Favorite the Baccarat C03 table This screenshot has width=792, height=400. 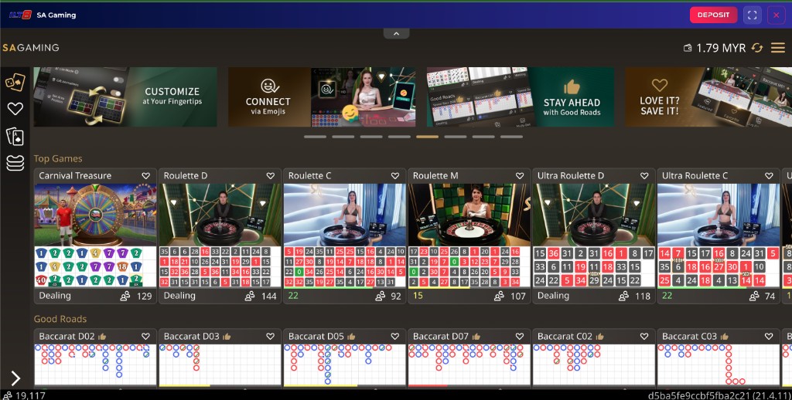[x=769, y=336]
